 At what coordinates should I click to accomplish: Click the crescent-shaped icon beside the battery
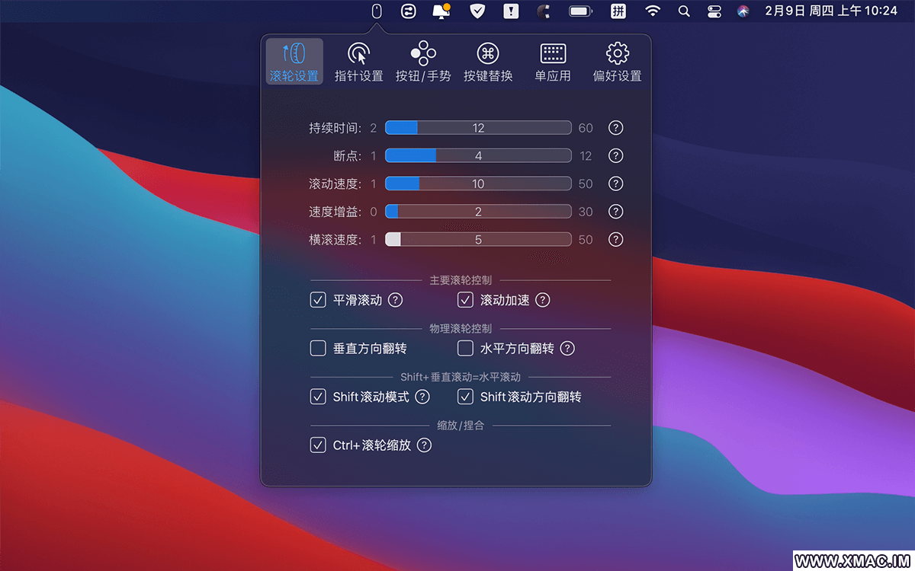tap(544, 11)
